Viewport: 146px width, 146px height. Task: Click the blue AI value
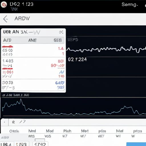tap(62, 72)
